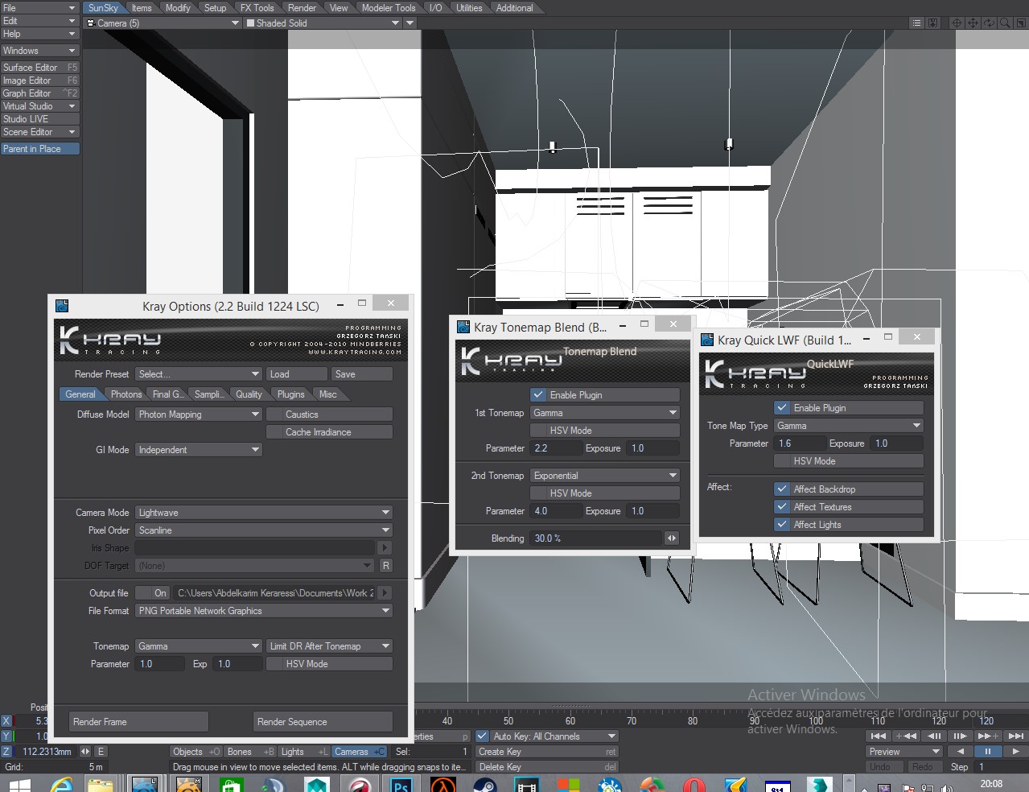Pause playback using the blue pause button
The image size is (1029, 792).
point(987,751)
